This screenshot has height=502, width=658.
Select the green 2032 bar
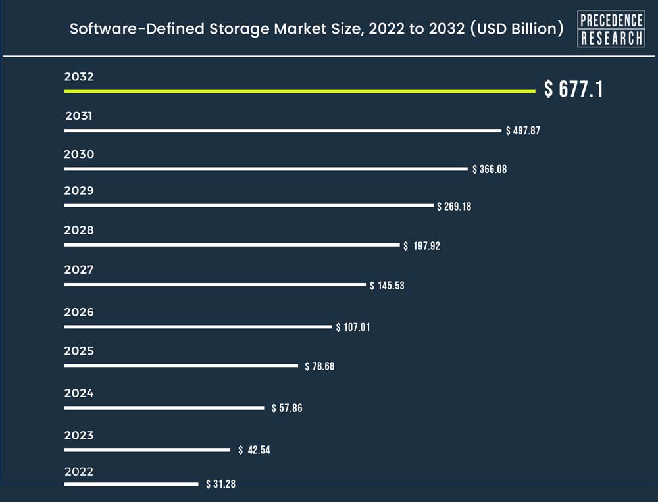click(x=299, y=91)
